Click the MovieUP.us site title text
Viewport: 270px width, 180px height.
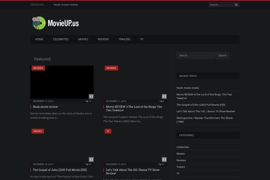pyautogui.click(x=63, y=23)
